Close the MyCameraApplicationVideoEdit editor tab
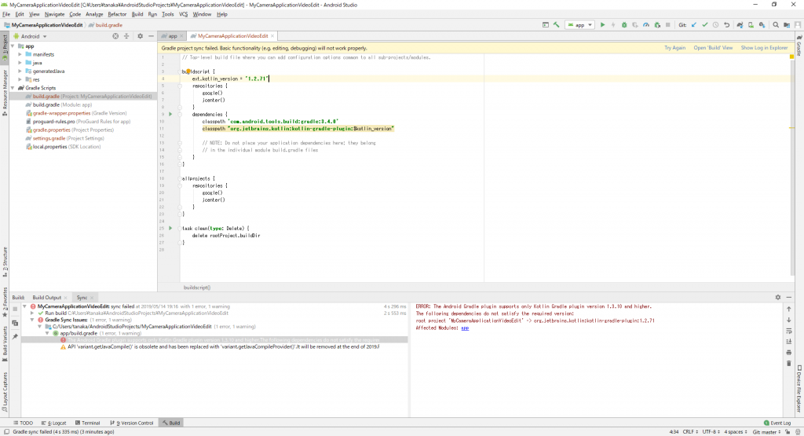 tap(272, 36)
